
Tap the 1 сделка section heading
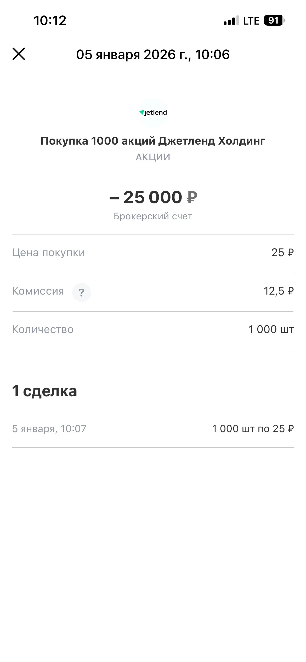point(44,391)
